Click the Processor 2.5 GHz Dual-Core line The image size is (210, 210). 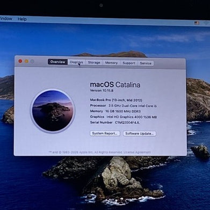click(x=123, y=106)
